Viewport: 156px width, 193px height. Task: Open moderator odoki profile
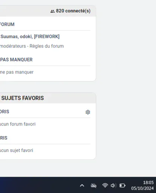click(x=26, y=37)
